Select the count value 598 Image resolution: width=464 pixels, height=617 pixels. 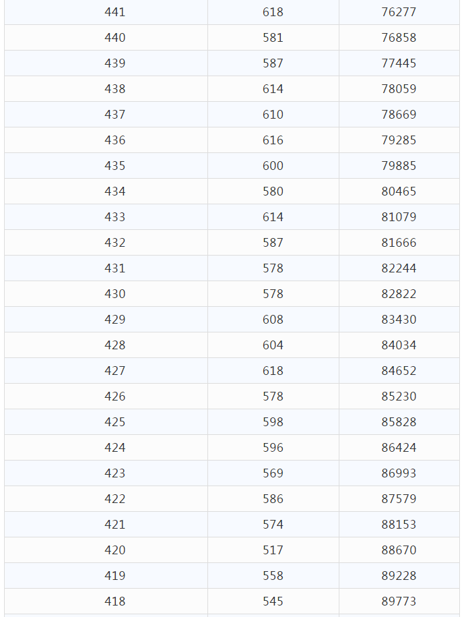pos(273,422)
